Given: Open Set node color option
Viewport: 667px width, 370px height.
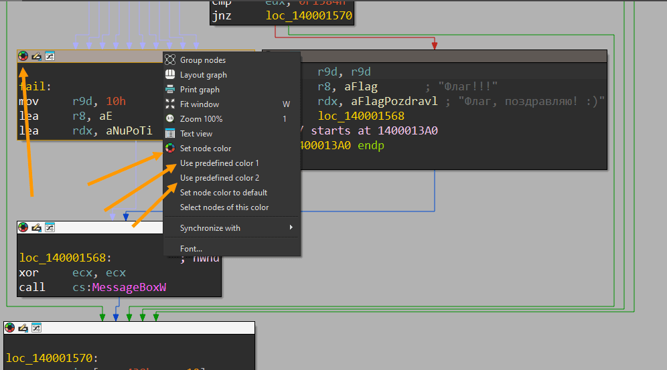Looking at the screenshot, I should (x=206, y=149).
